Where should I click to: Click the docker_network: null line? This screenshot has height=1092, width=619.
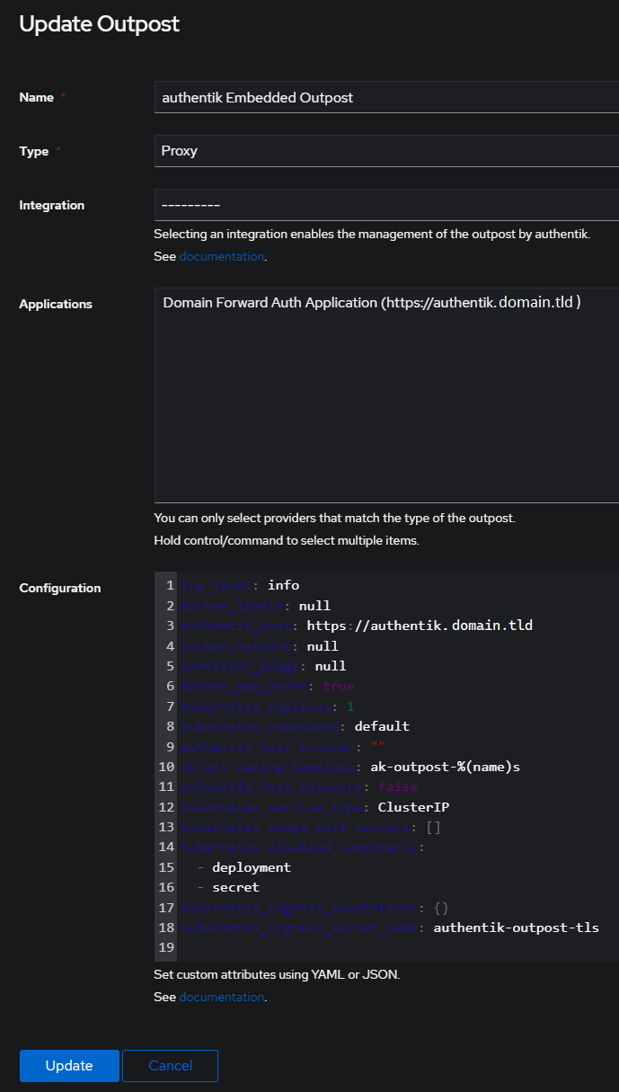coord(260,646)
